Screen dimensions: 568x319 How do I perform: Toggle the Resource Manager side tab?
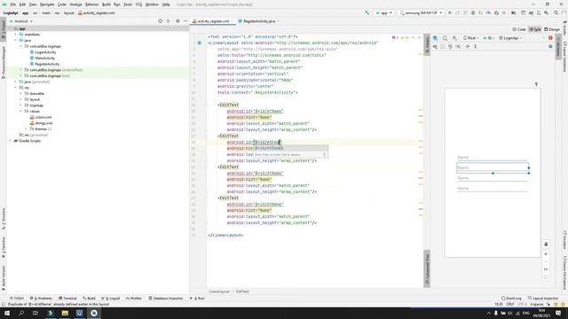pos(4,62)
